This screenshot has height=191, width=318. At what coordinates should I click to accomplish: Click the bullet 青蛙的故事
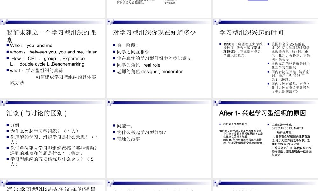click(x=128, y=139)
